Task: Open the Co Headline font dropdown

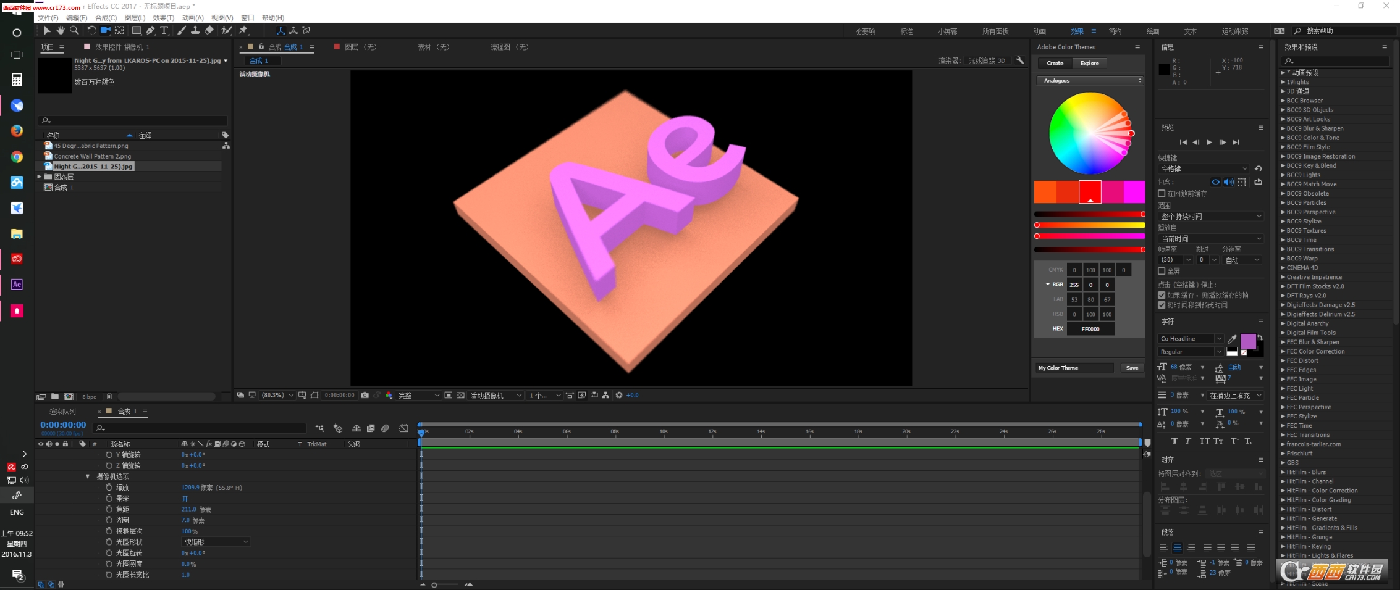Action: (x=1191, y=339)
